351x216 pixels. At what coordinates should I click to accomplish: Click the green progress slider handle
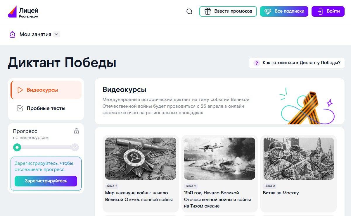click(17, 148)
